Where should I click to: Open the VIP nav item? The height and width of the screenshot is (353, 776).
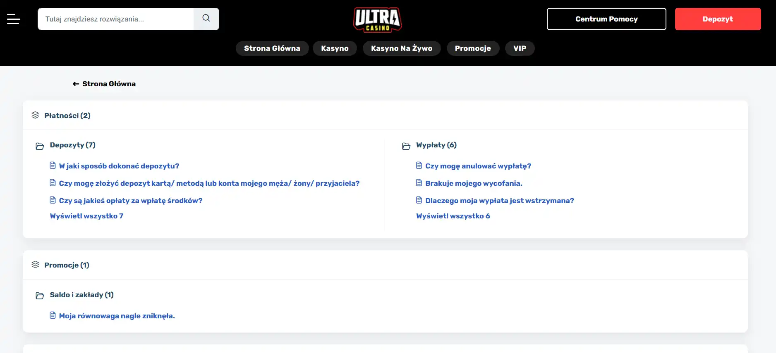(x=520, y=48)
